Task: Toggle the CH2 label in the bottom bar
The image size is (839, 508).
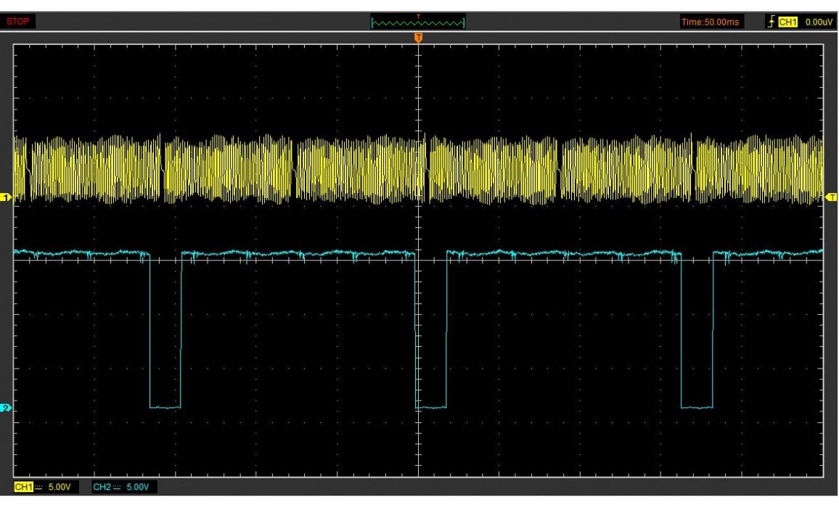Action: [x=102, y=486]
